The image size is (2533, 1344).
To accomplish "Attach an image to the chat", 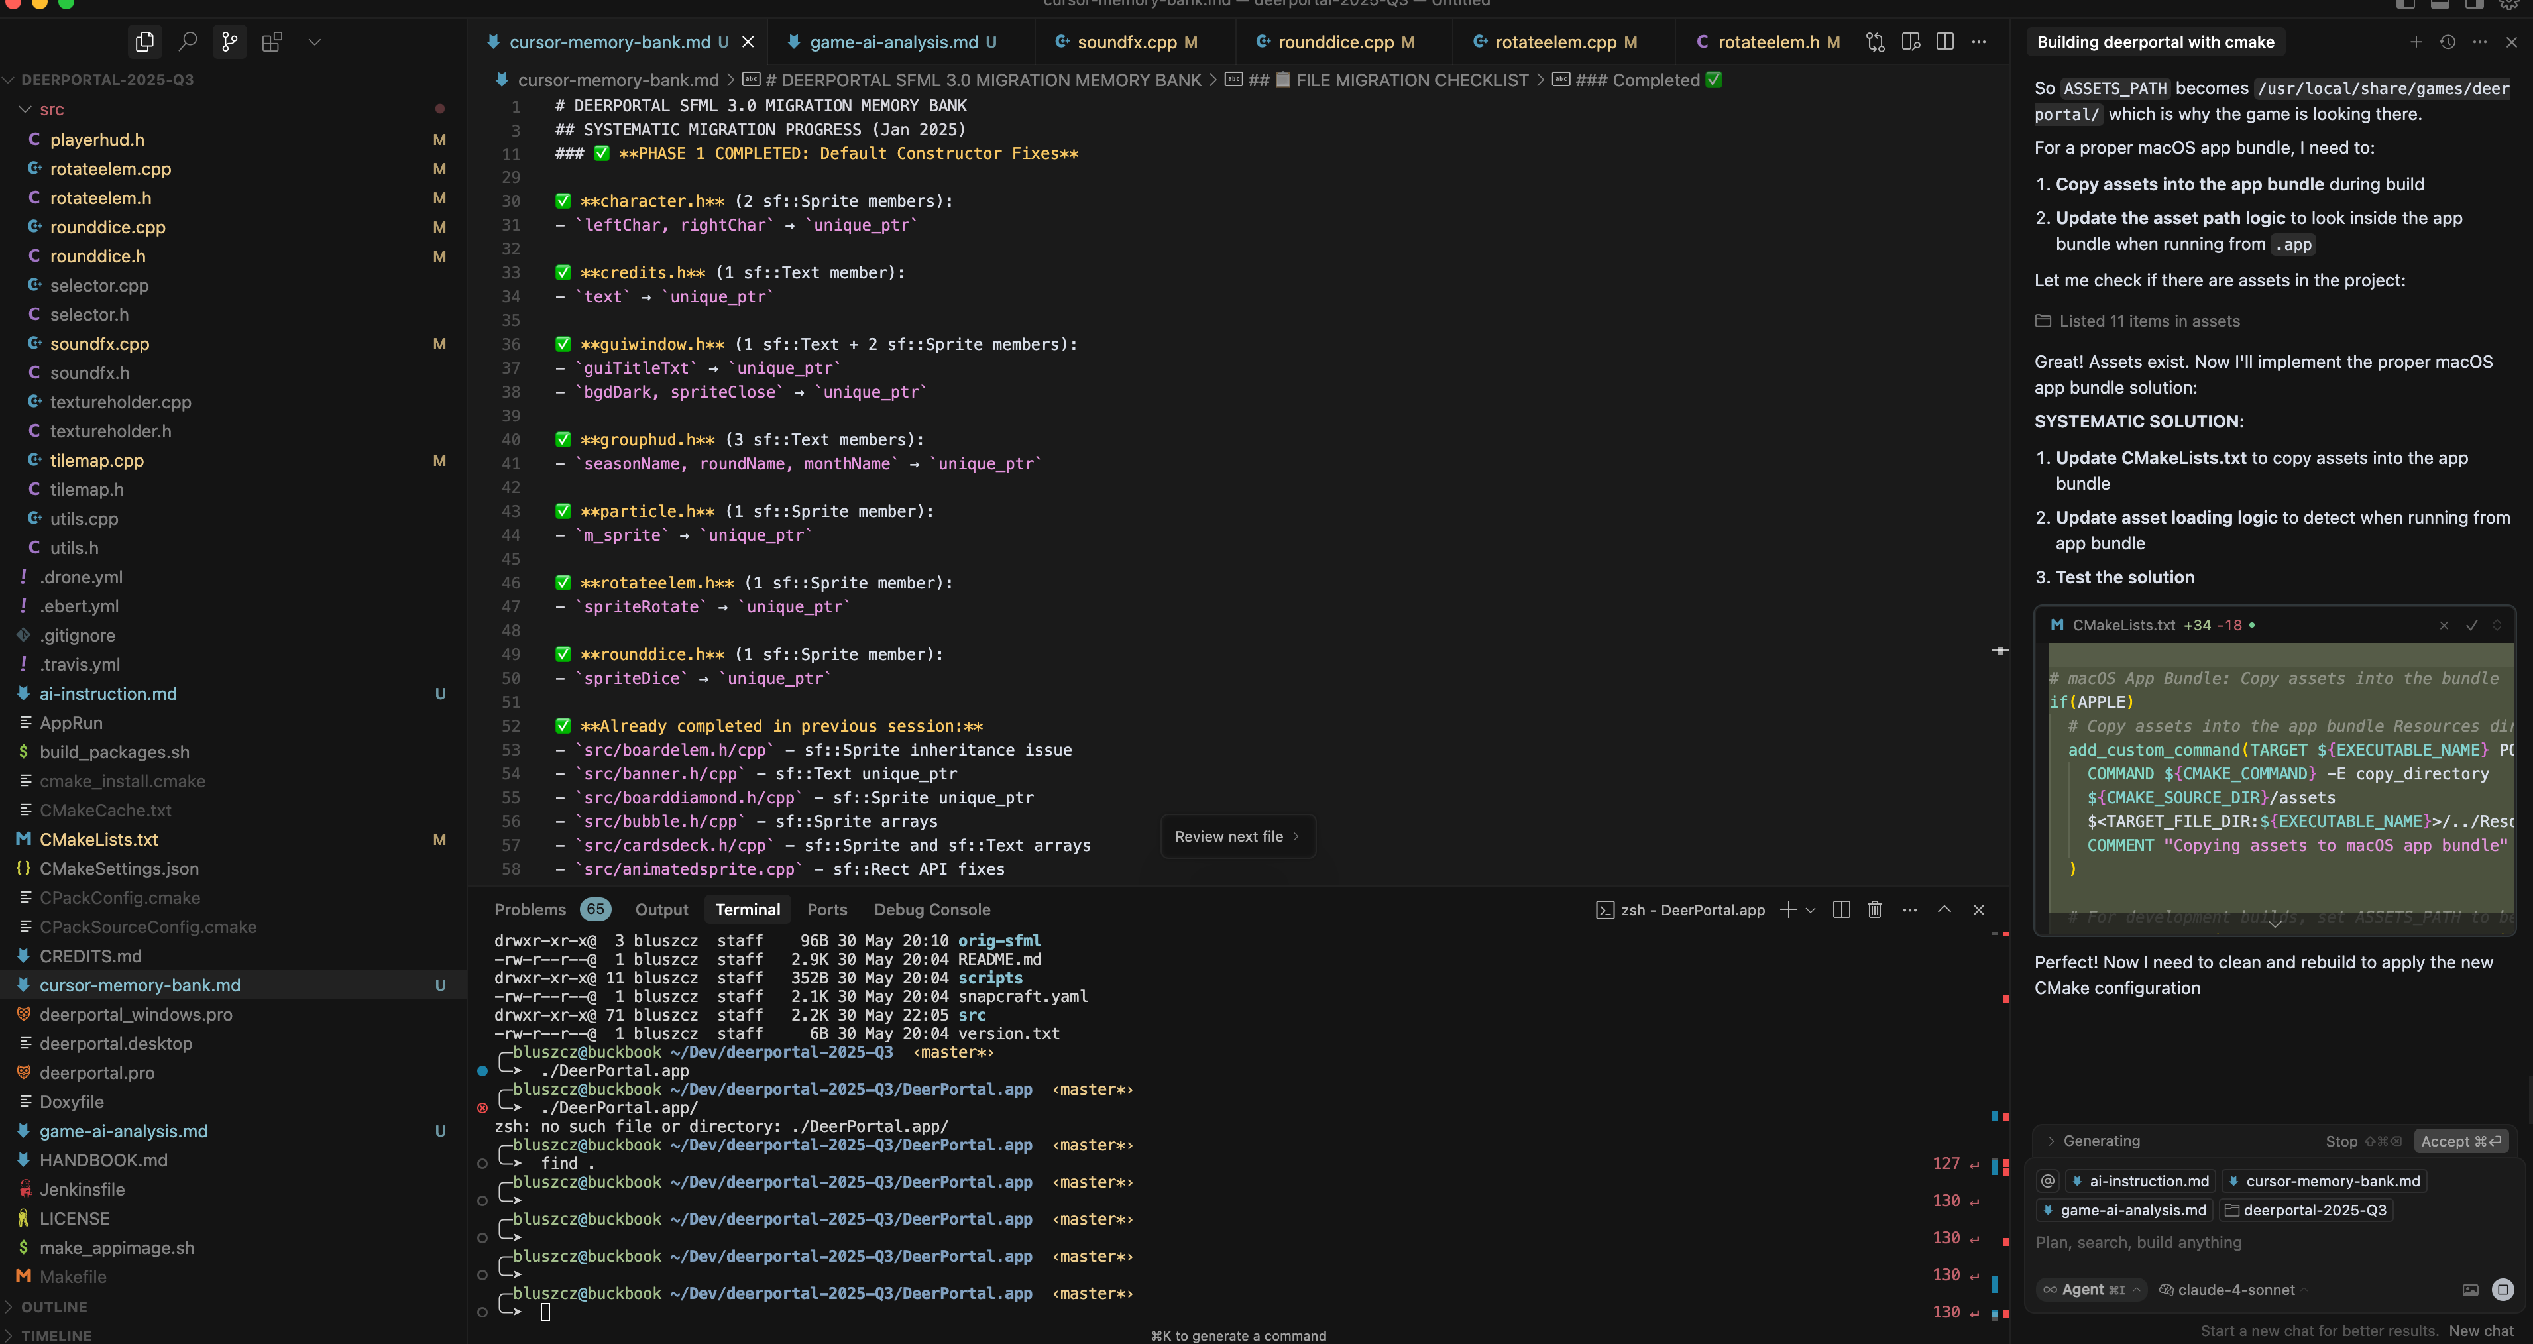I will (2470, 1290).
